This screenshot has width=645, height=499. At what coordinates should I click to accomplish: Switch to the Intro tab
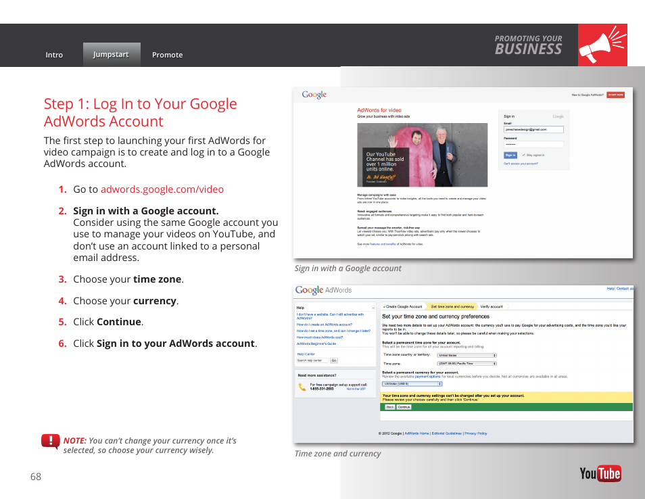[54, 55]
